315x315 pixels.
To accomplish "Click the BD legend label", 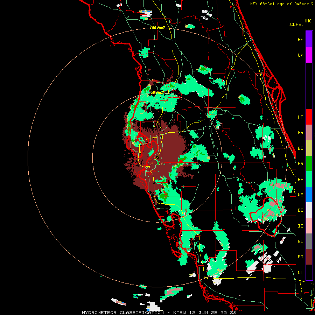I will point(300,148).
